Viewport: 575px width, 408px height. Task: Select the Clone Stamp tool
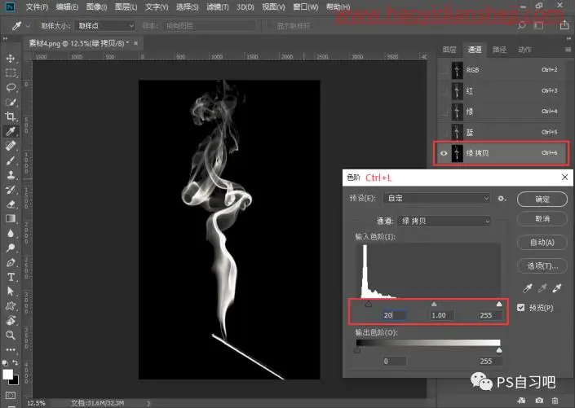pyautogui.click(x=11, y=175)
